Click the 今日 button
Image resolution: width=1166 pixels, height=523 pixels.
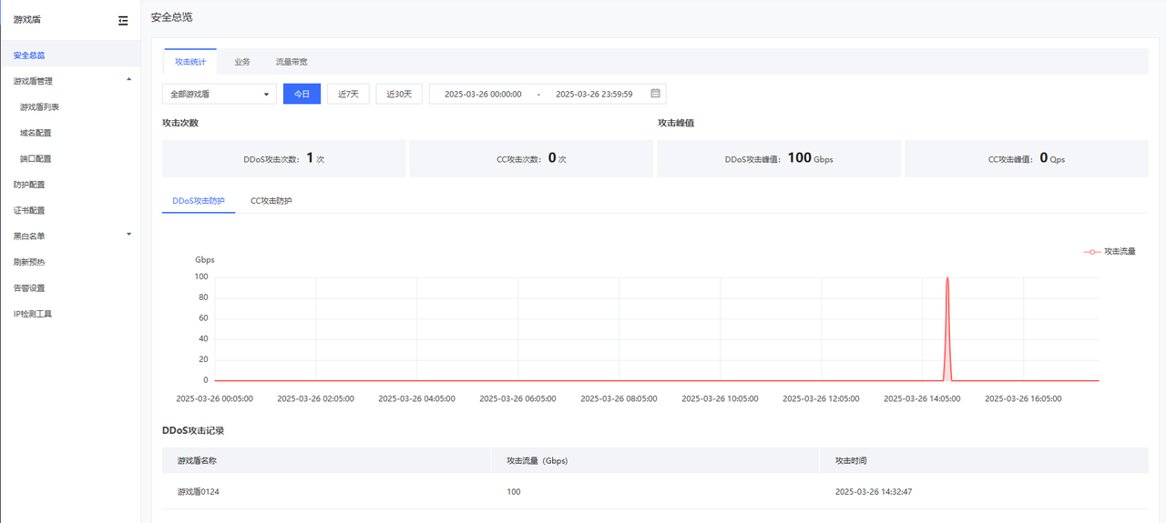click(302, 94)
